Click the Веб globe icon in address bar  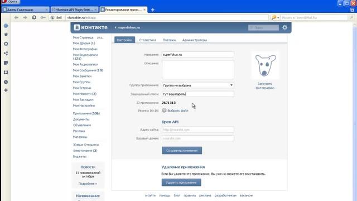pos(52,17)
